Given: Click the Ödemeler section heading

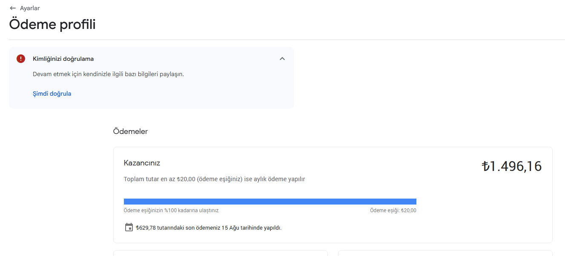Looking at the screenshot, I should [130, 131].
